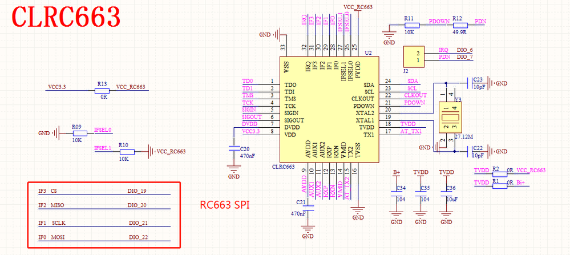Viewport: 570px width, 255px height.
Task: Select the J2 two-pin header symbol
Action: (414, 56)
